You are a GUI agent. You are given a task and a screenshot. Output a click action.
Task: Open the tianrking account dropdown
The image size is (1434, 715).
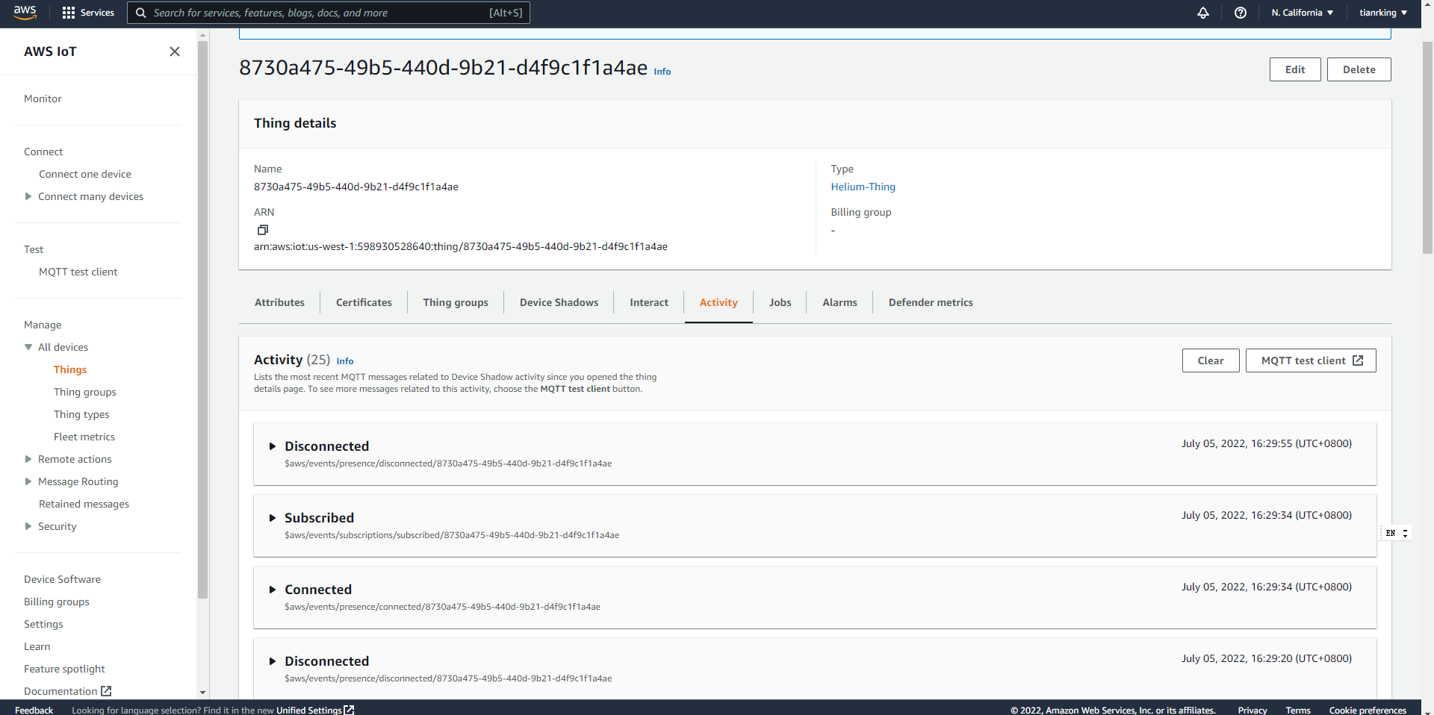click(1383, 13)
